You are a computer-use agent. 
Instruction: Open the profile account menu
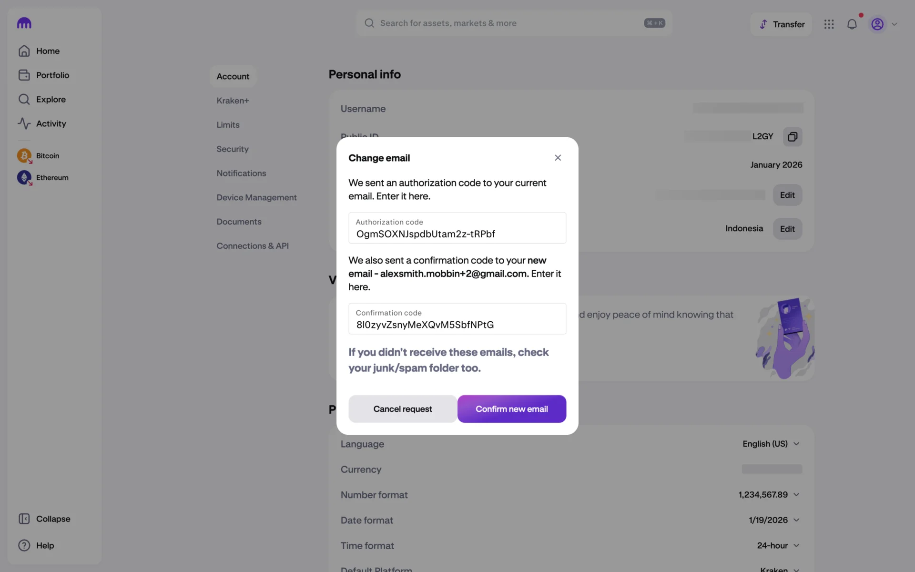884,24
